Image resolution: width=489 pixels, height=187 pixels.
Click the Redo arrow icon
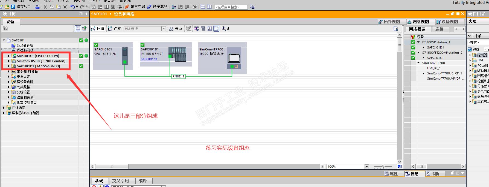click(82, 7)
